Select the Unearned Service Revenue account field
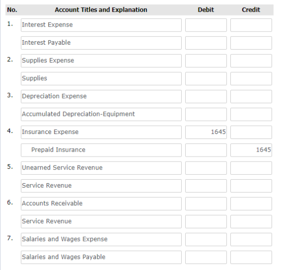The image size is (281, 270). (101, 168)
